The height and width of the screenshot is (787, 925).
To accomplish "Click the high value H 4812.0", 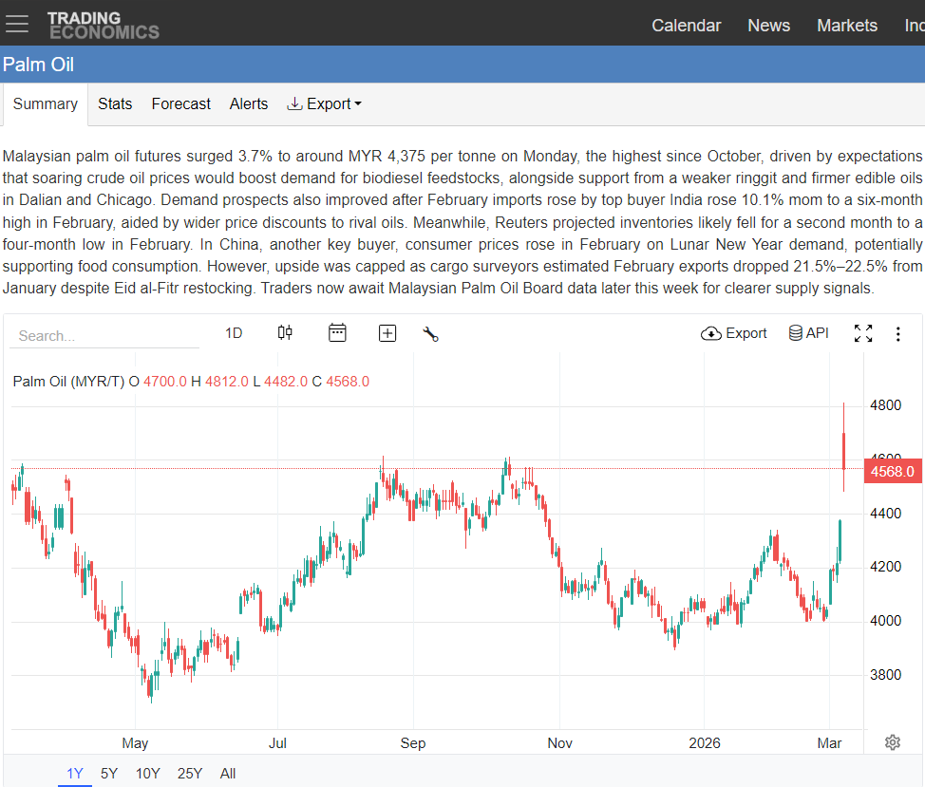I will pos(219,382).
